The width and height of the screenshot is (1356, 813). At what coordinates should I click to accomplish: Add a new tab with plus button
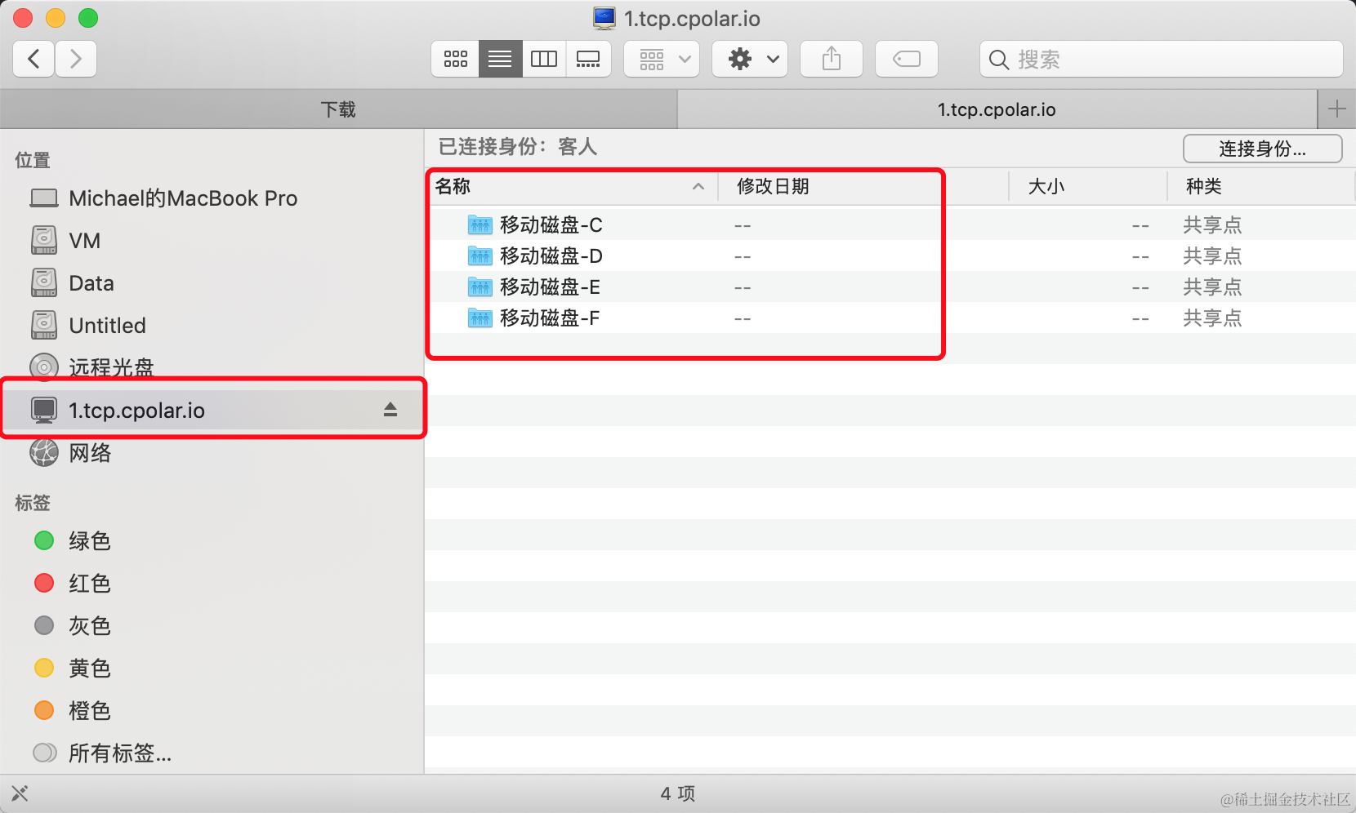(1337, 109)
